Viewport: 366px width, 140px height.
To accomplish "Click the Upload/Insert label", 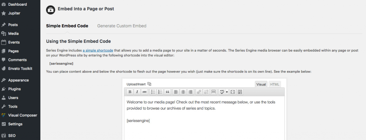I will (x=136, y=84).
